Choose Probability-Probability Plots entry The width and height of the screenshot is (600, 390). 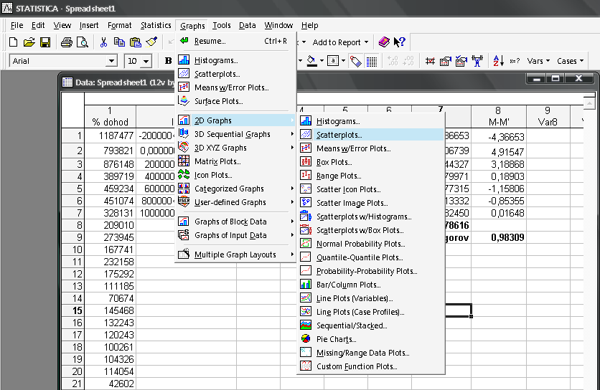pos(371,271)
